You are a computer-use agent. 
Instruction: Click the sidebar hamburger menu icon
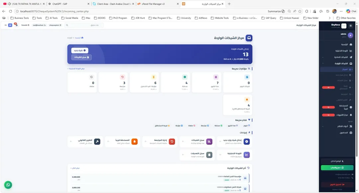point(351,26)
